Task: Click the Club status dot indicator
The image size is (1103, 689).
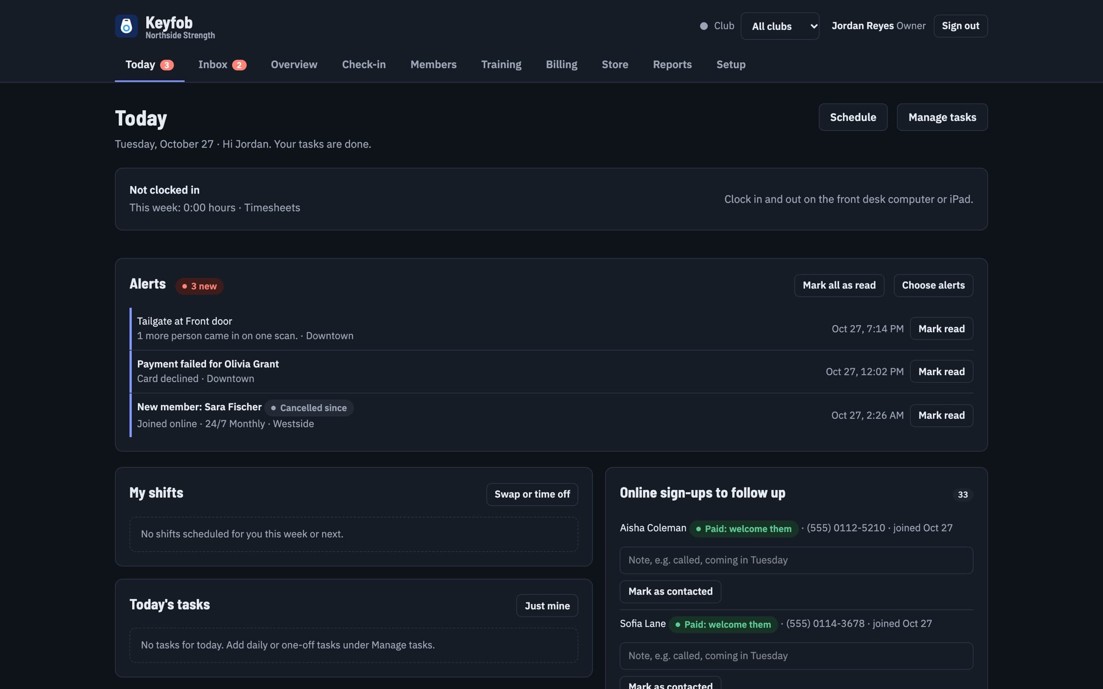Action: click(704, 26)
